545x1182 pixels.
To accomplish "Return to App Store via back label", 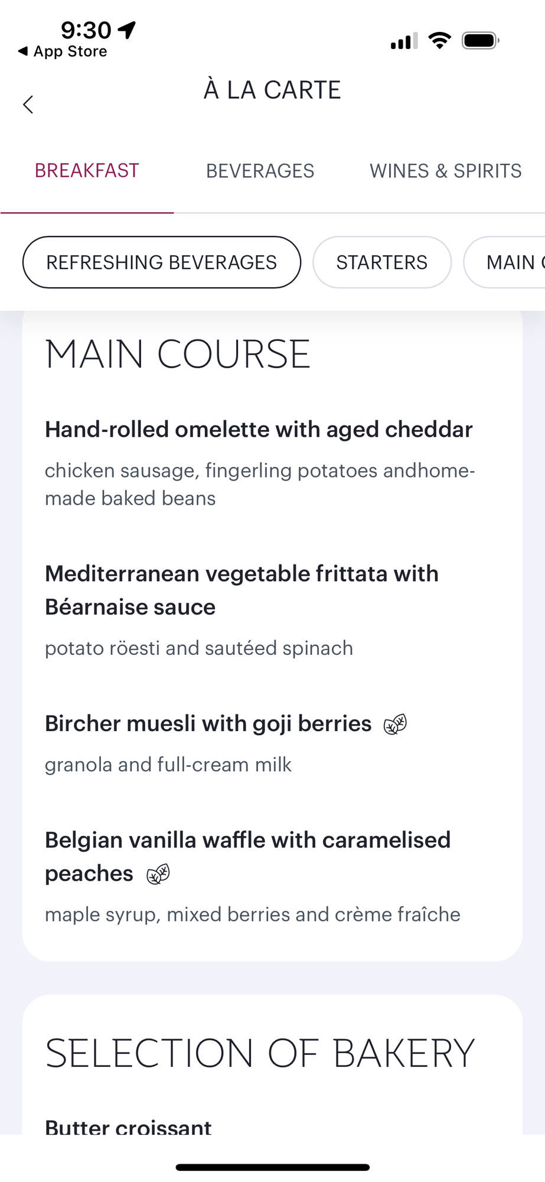I will pos(63,51).
